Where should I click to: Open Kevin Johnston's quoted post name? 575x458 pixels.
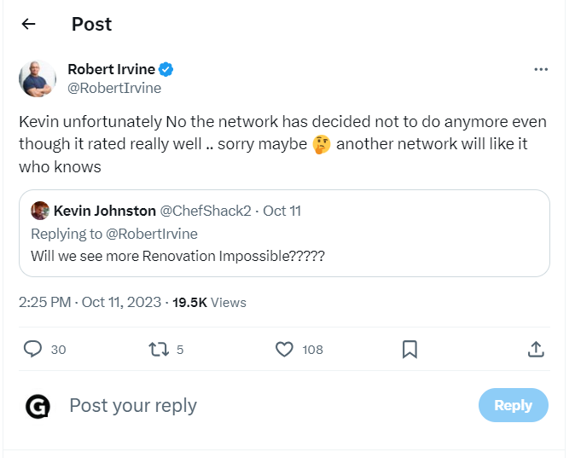tap(104, 211)
